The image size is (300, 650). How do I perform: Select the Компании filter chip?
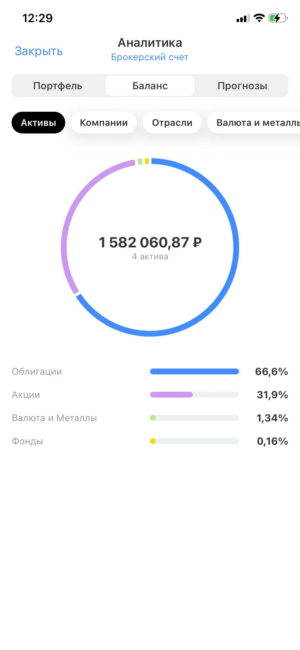(x=104, y=123)
